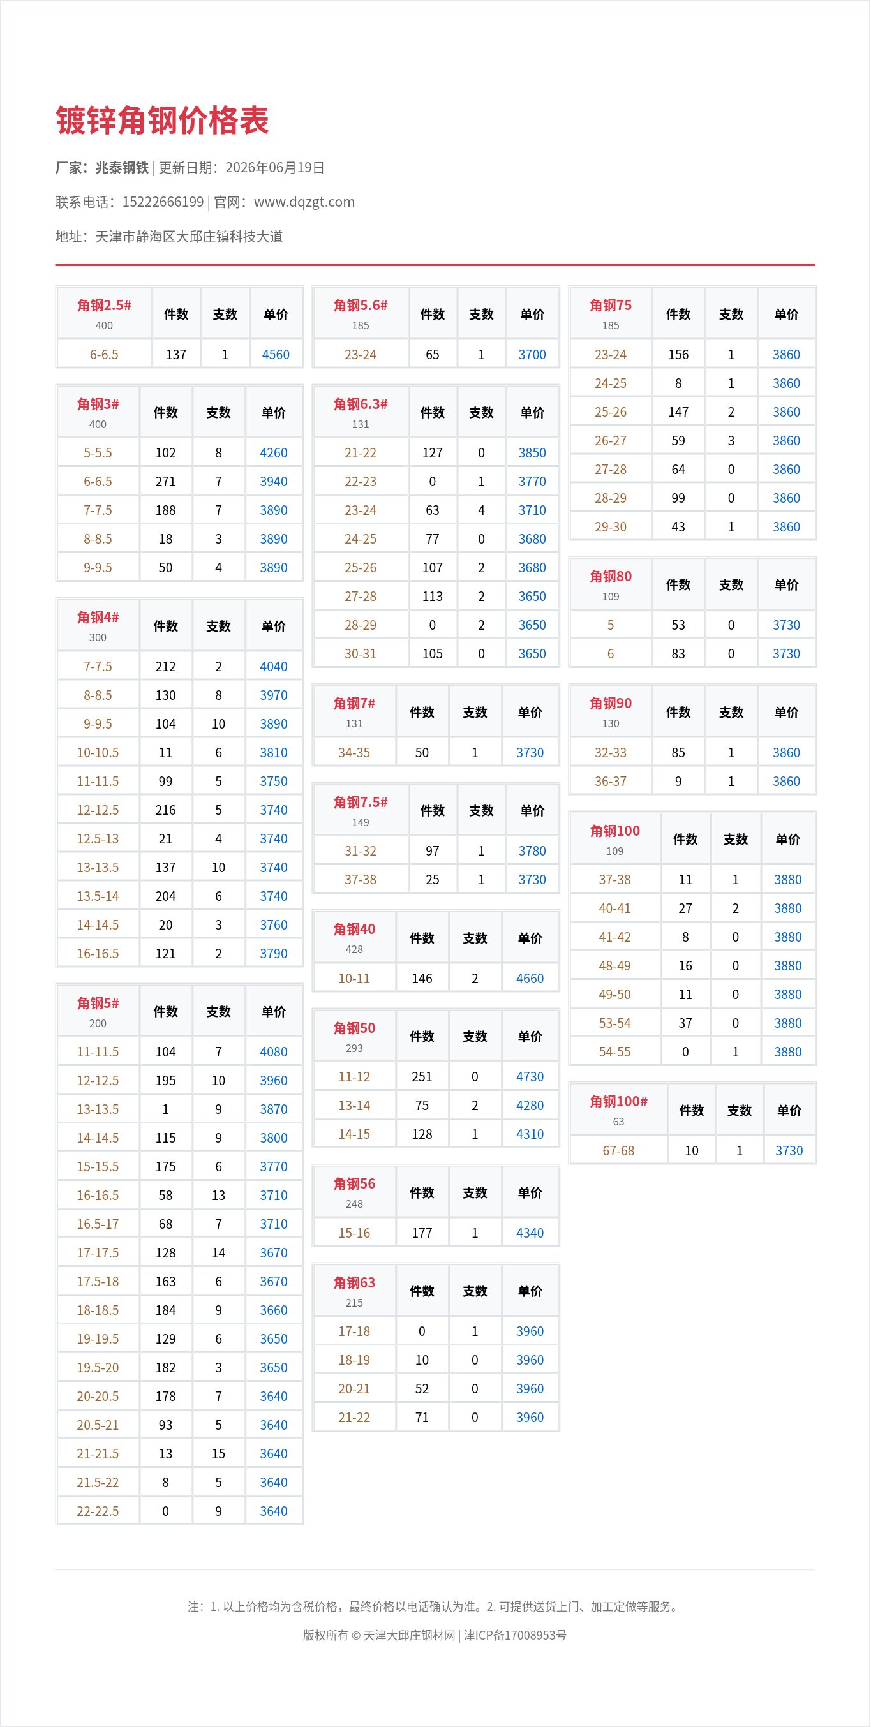The image size is (871, 1727).
Task: Click price 4660 in 角钢40 table
Action: 530,979
